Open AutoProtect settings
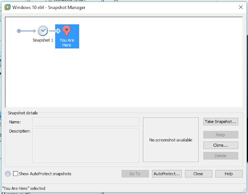This screenshot has width=248, height=194. (167, 174)
